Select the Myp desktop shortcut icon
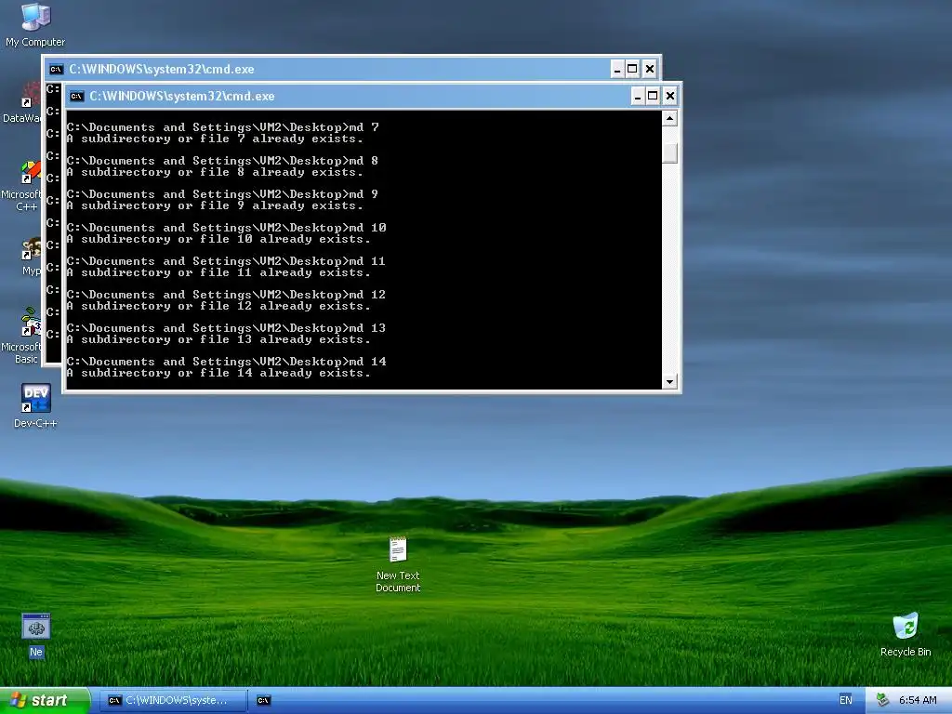This screenshot has width=952, height=714. (x=31, y=257)
